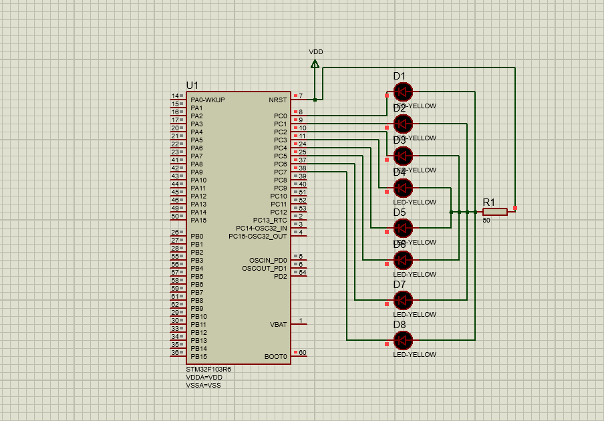Select the D1 LED symbol
Viewport: 604px width, 421px height.
click(403, 92)
